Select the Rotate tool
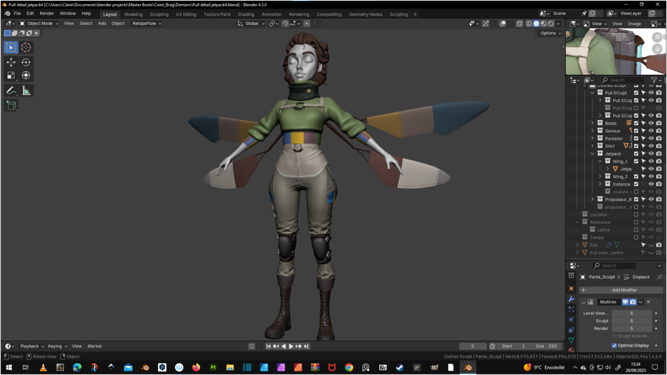This screenshot has height=375, width=667. pyautogui.click(x=26, y=62)
